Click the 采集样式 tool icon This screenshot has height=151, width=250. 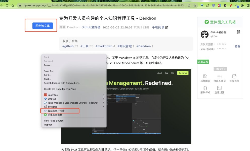(x=205, y=88)
